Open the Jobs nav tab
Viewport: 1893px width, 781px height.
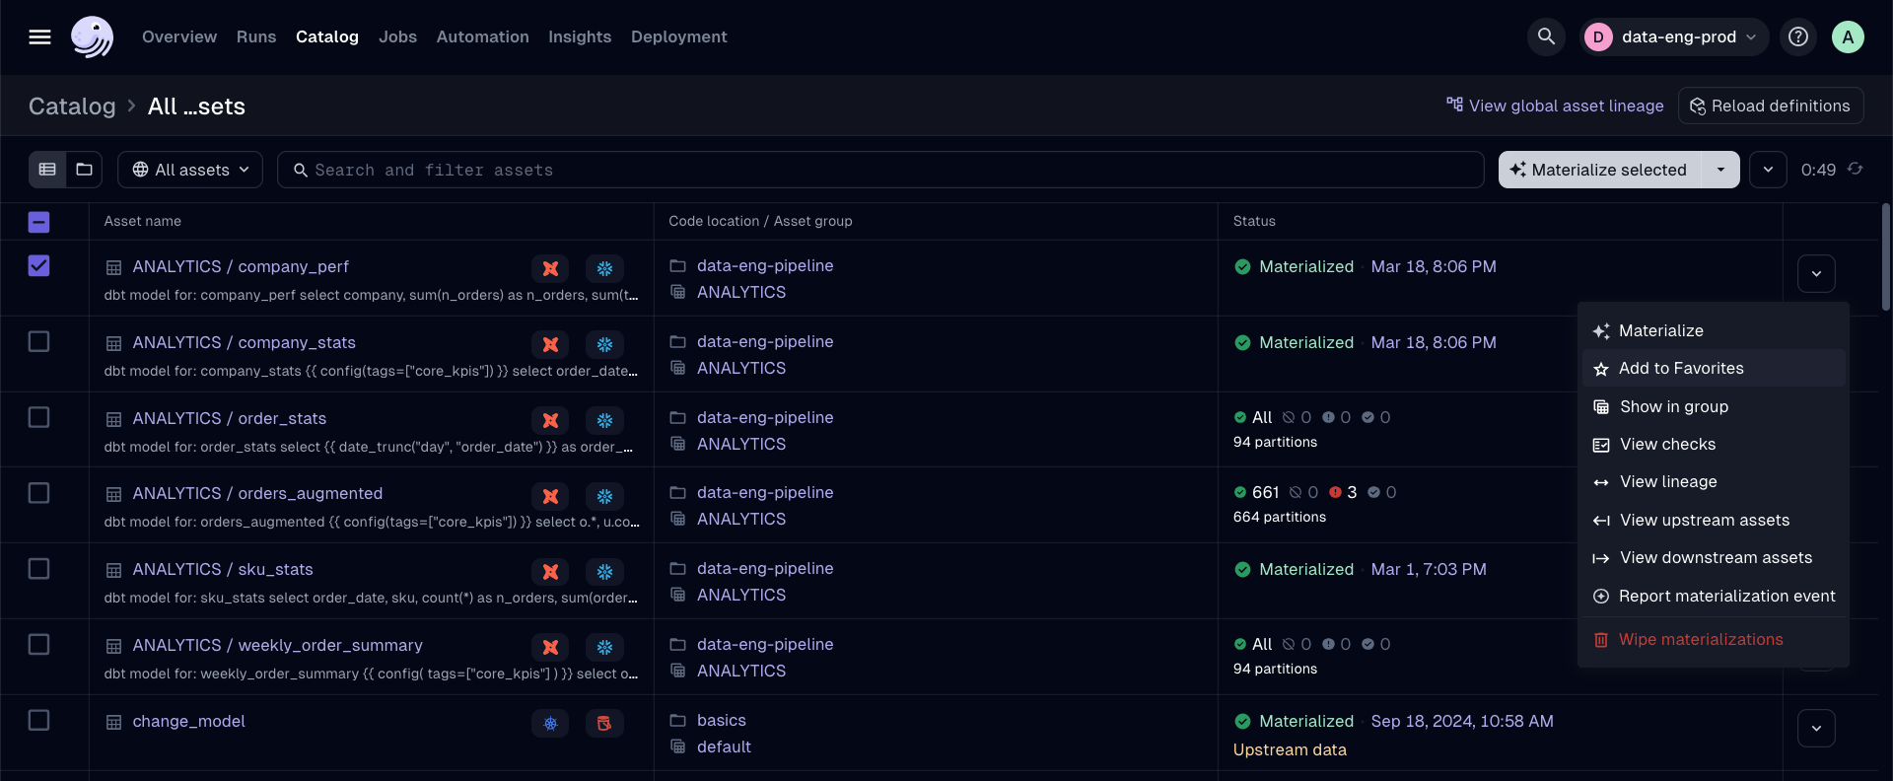pyautogui.click(x=397, y=36)
